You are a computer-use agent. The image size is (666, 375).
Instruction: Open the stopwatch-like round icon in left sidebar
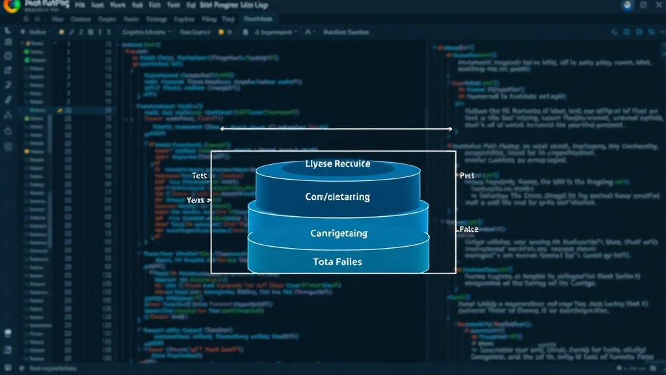click(x=8, y=131)
